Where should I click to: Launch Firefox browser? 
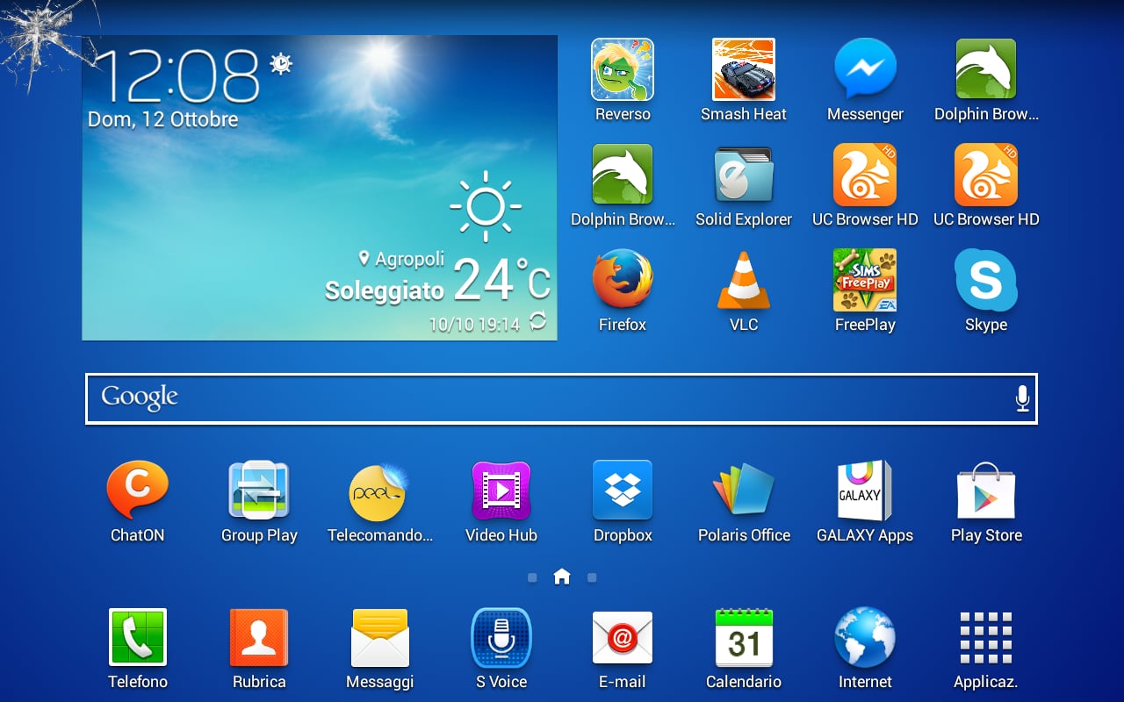pyautogui.click(x=623, y=281)
